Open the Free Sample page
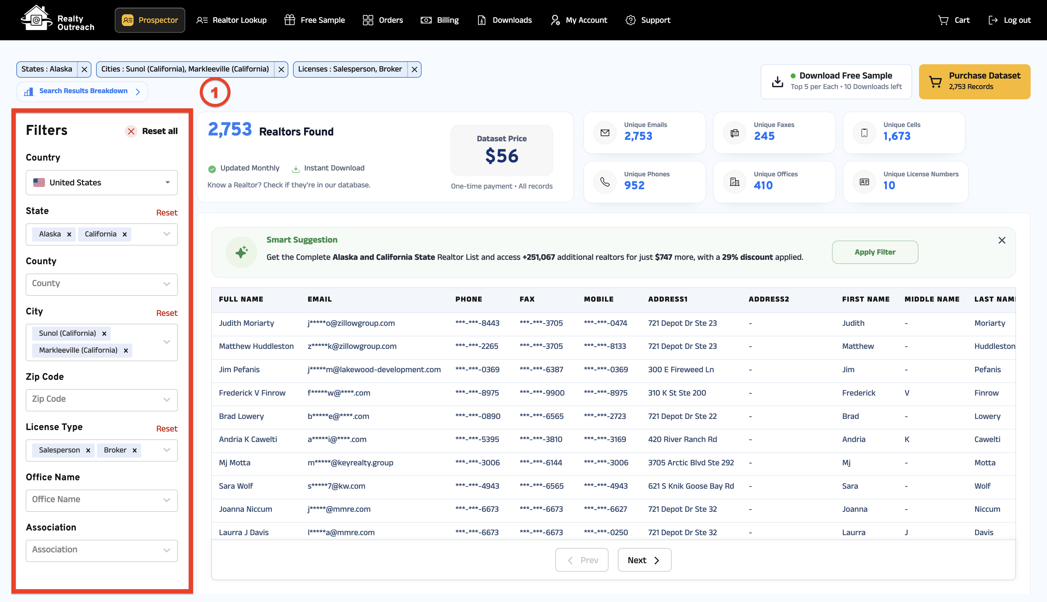Screen dimensions: 1047x602 [x=314, y=20]
